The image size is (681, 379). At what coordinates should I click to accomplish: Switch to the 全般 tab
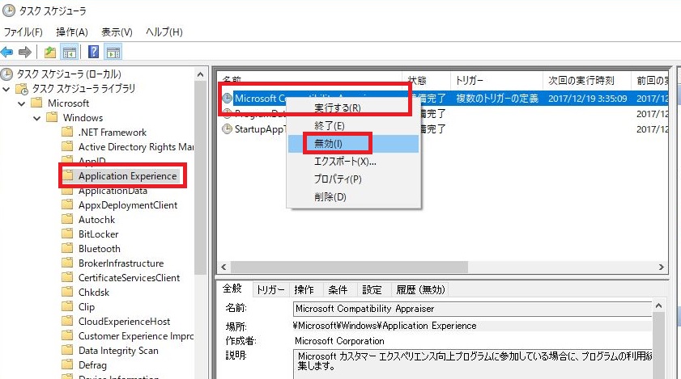232,288
